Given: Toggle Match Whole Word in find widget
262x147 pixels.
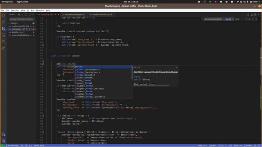Looking at the screenshot, I should point(230,19).
